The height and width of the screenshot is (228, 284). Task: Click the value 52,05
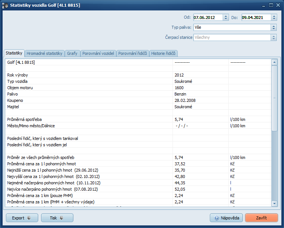tap(180, 189)
